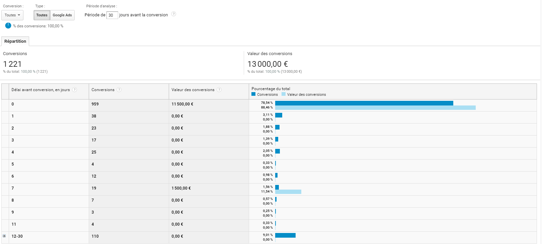Expand the 12-30 days row
Viewport: 542px width, 244px height.
[x=4, y=236]
